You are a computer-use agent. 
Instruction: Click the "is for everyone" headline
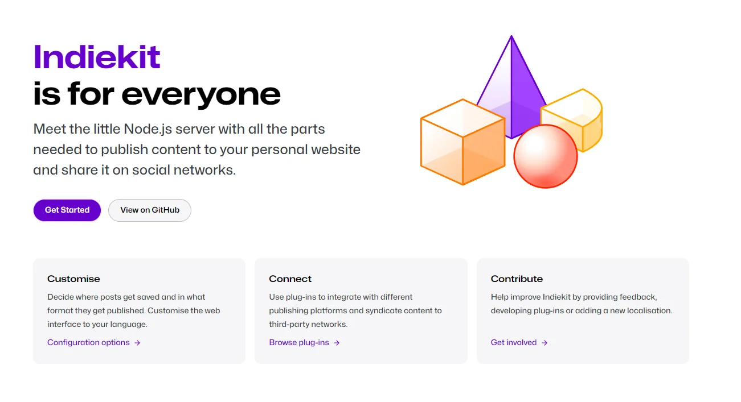[x=157, y=93]
